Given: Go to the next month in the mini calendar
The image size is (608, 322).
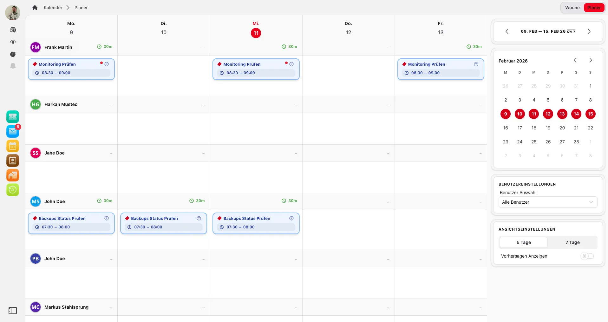Looking at the screenshot, I should [590, 60].
